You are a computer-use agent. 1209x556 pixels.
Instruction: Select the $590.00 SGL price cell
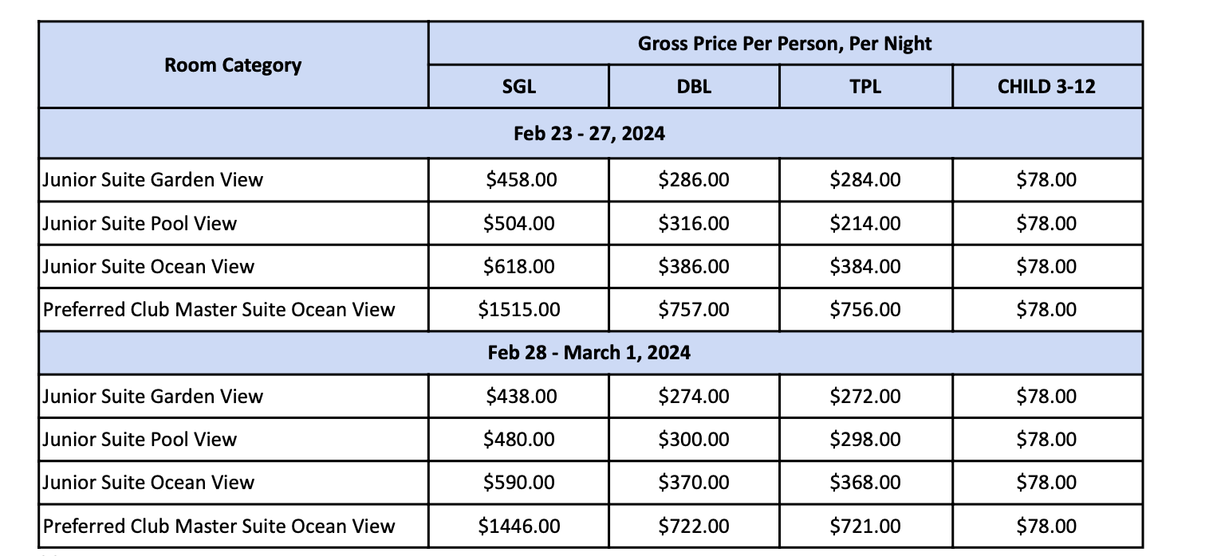tap(518, 483)
